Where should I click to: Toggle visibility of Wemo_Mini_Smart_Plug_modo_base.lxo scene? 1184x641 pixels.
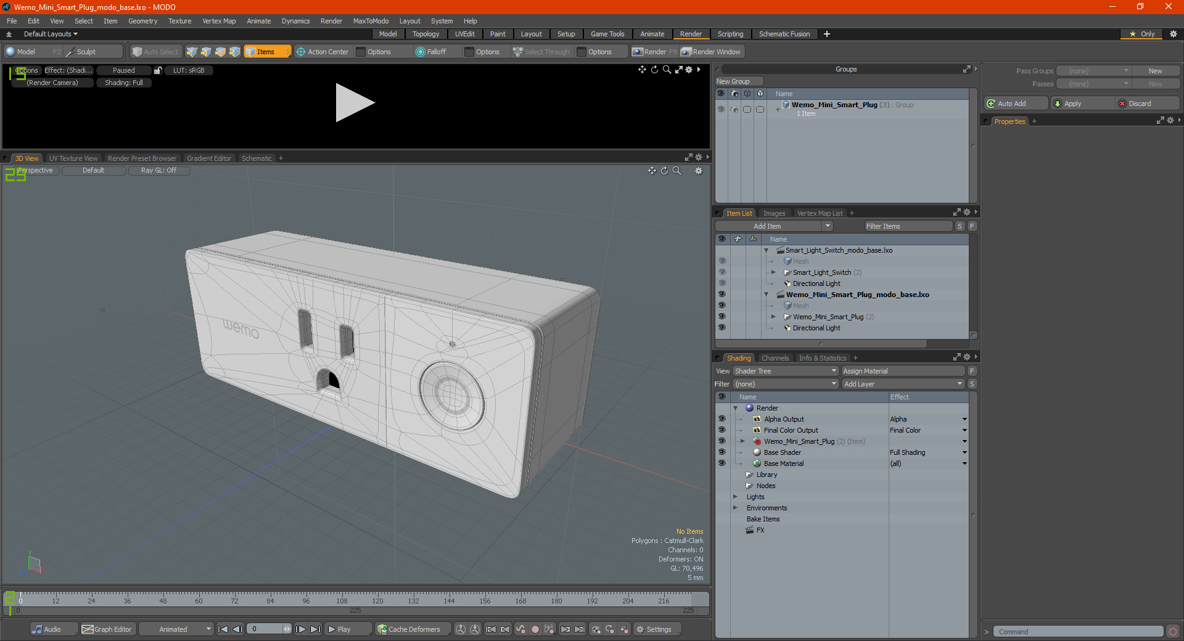pyautogui.click(x=722, y=295)
